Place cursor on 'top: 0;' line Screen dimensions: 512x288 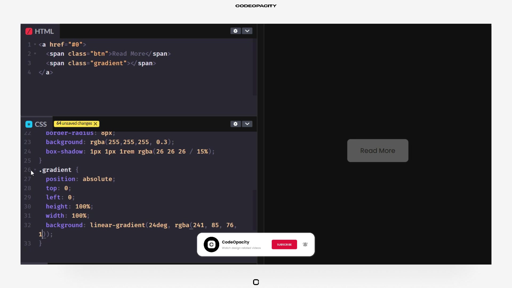58,188
